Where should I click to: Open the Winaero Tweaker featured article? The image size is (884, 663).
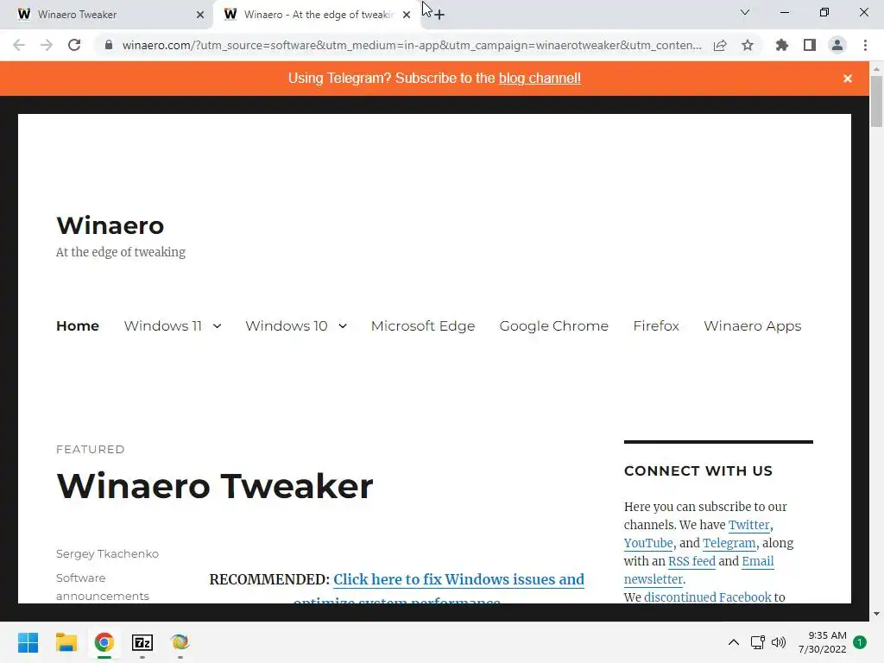215,485
